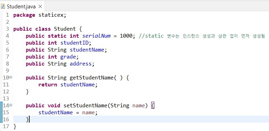This screenshot has height=131, width=269.
Task: Click the 'static' keyword on line 4
Action: (57, 36)
